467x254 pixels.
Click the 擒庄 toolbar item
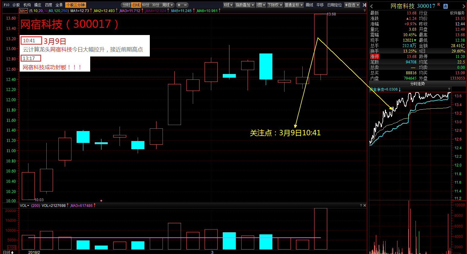(38, 5)
